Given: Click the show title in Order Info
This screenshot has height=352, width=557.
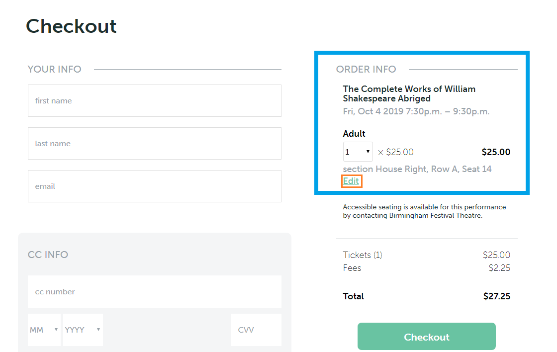Looking at the screenshot, I should (409, 93).
